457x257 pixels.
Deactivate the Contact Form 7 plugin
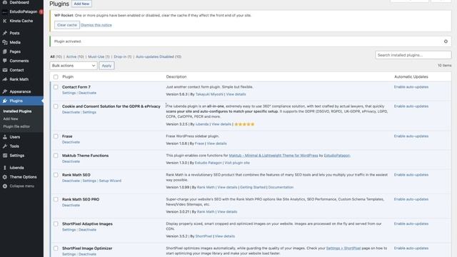click(87, 93)
